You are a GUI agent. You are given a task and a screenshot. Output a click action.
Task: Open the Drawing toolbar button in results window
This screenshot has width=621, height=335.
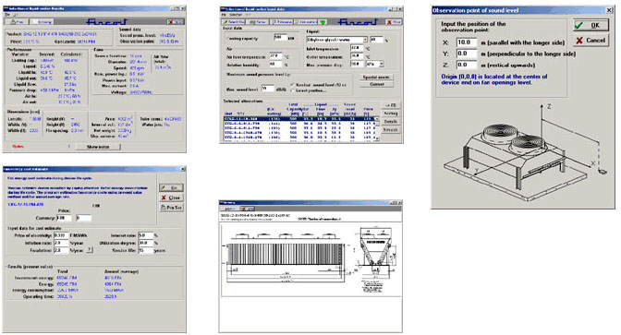click(42, 22)
